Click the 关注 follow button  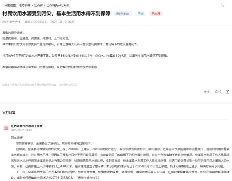pos(207,92)
